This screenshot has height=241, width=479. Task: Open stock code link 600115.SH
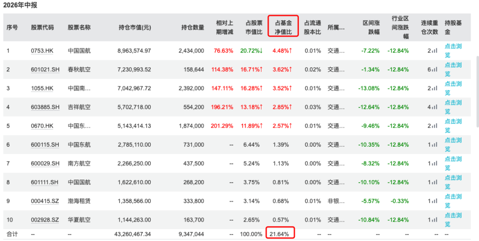(x=45, y=145)
